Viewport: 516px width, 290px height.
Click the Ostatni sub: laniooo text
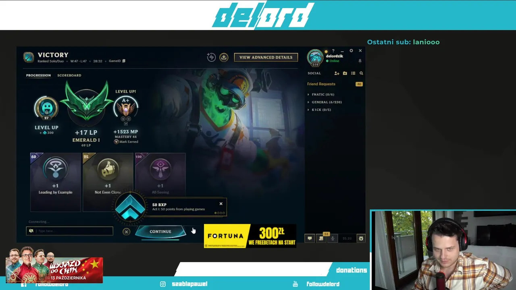[x=403, y=42]
